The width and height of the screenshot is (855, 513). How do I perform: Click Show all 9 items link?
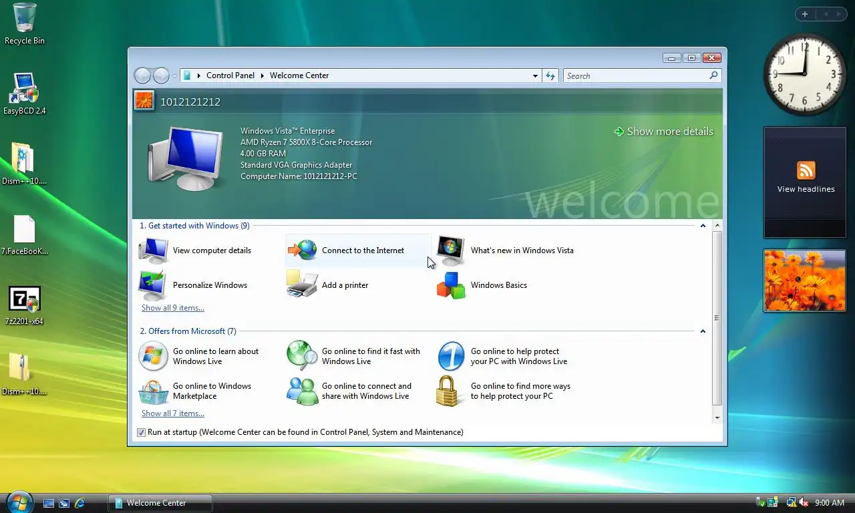(173, 308)
